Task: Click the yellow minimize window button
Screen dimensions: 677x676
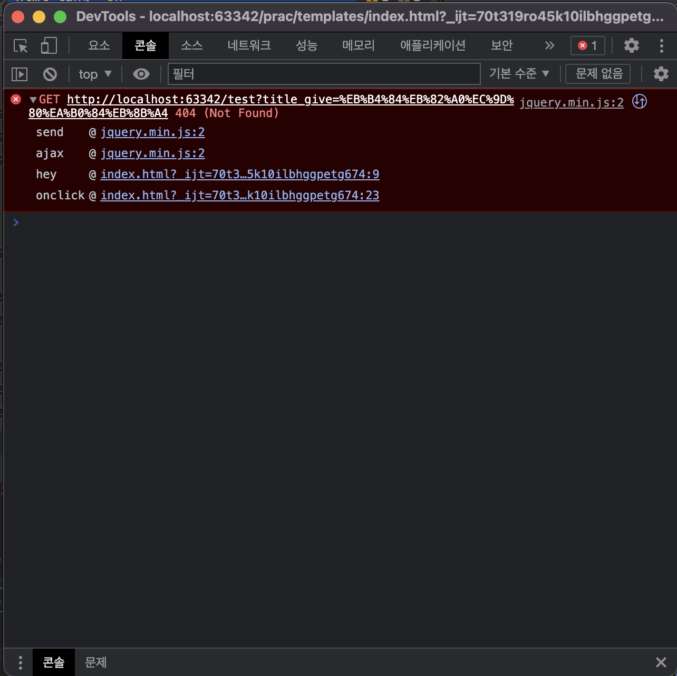Action: [x=39, y=17]
